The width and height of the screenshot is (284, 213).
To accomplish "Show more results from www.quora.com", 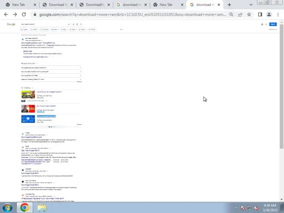I will pyautogui.click(x=31, y=164).
